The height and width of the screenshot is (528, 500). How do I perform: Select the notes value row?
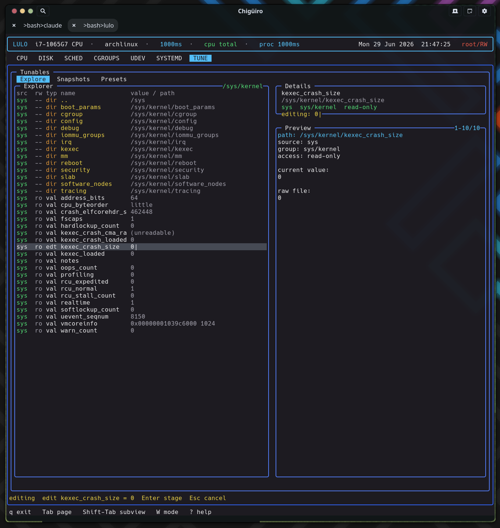[142, 261]
